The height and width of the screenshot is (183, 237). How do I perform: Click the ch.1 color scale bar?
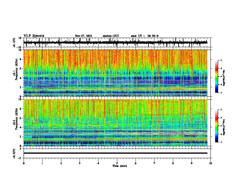pos(216,77)
